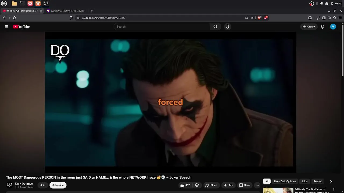Open OBS Studio from the panel

point(46,3)
